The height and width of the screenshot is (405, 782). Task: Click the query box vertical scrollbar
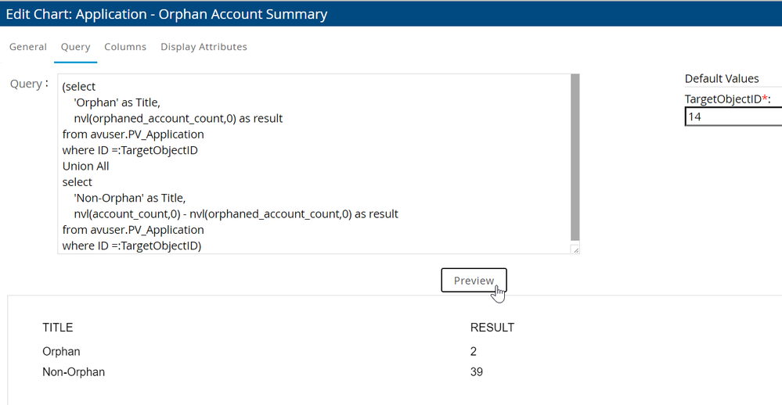575,156
